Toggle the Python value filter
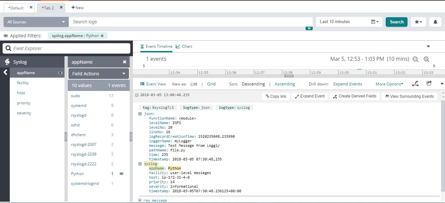This screenshot has height=203, width=445. tap(122, 174)
